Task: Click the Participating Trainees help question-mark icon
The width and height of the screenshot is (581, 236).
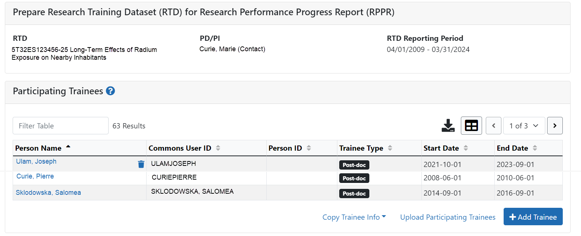Action: click(110, 91)
